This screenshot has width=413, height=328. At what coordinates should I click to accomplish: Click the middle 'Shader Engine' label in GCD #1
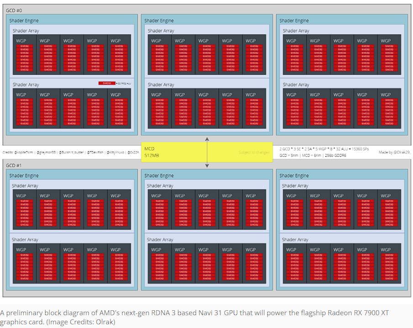(159, 175)
